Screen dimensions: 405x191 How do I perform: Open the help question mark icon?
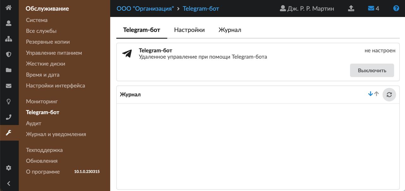point(396,9)
